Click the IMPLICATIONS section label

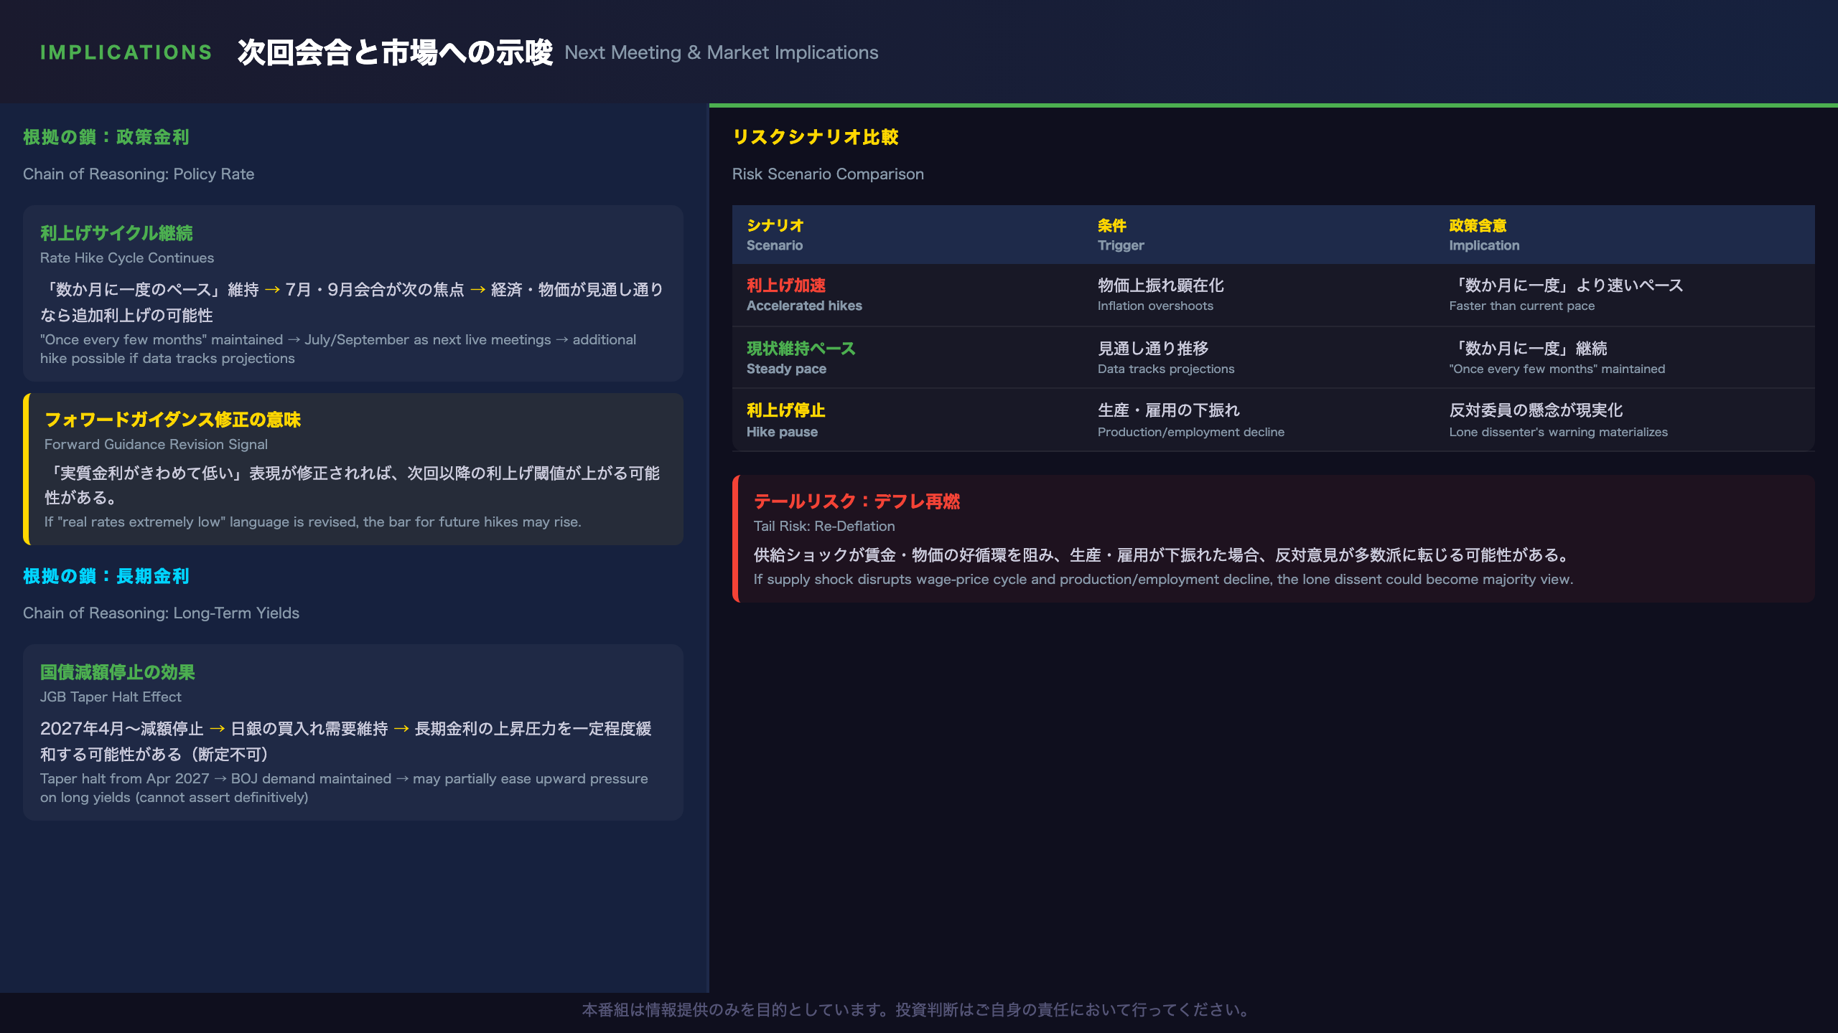(126, 52)
